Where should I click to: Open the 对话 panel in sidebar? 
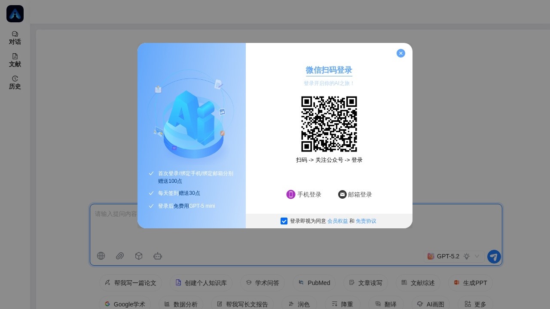tap(15, 37)
